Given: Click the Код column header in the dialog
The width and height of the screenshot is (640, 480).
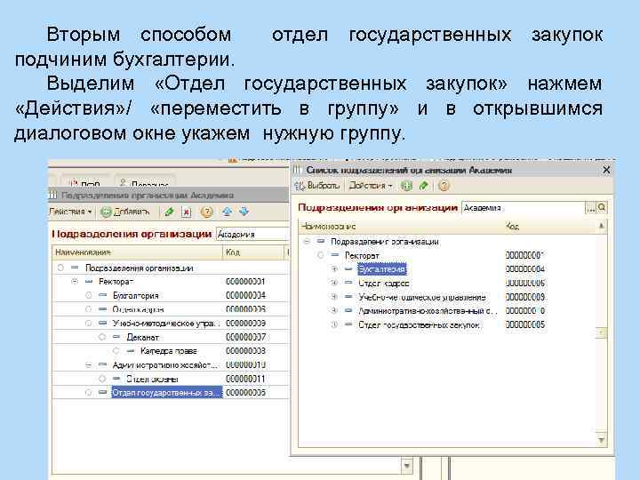Looking at the screenshot, I should 550,226.
